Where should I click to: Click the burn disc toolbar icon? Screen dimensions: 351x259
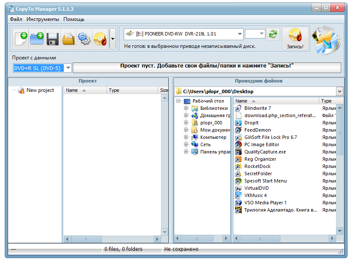[100, 38]
